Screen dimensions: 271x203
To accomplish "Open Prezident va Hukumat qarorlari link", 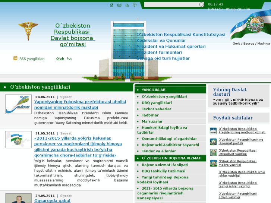I will [171, 46].
